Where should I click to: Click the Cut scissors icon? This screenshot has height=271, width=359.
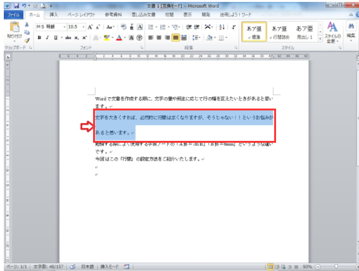tap(27, 24)
